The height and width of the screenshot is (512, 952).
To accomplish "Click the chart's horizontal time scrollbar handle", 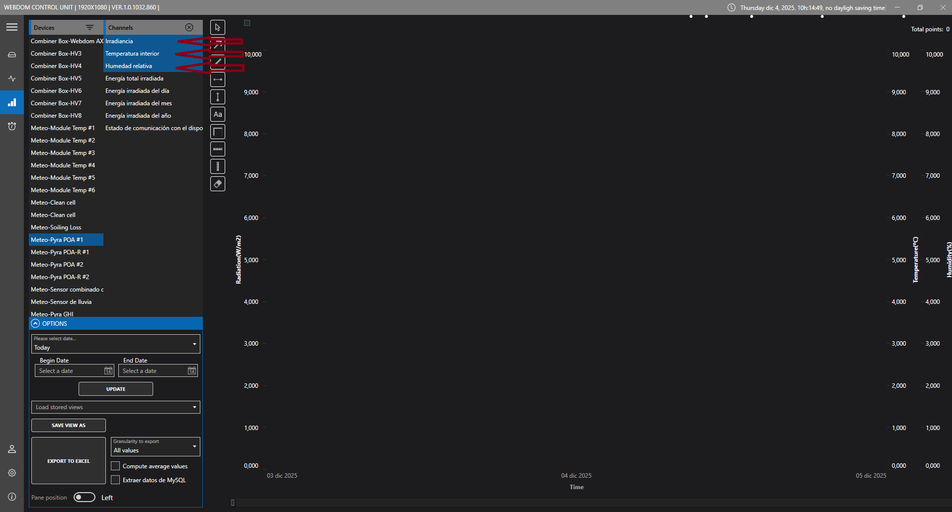I will 233,503.
